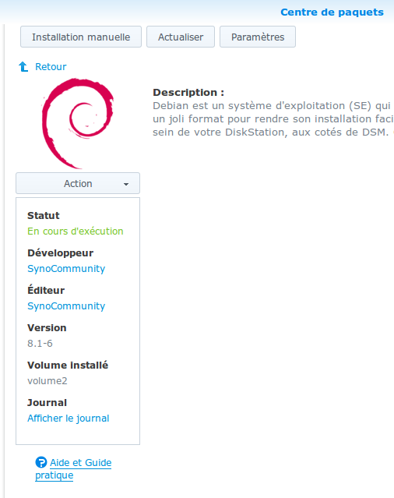
Task: Click the blue help icon beside Aide
Action: [41, 462]
